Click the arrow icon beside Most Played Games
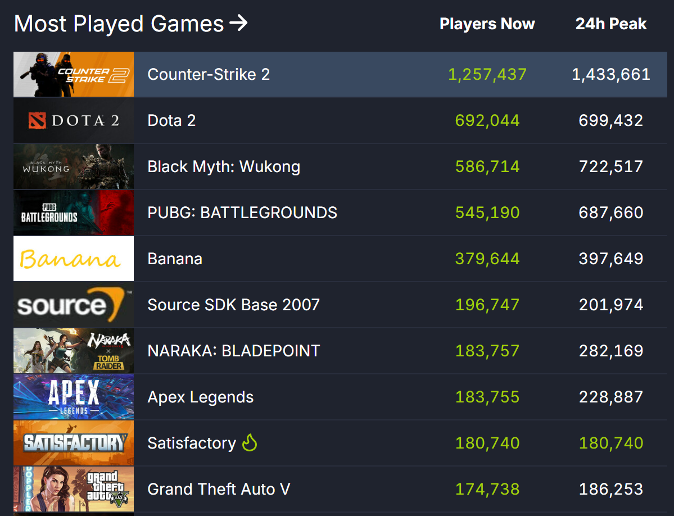 click(x=238, y=23)
